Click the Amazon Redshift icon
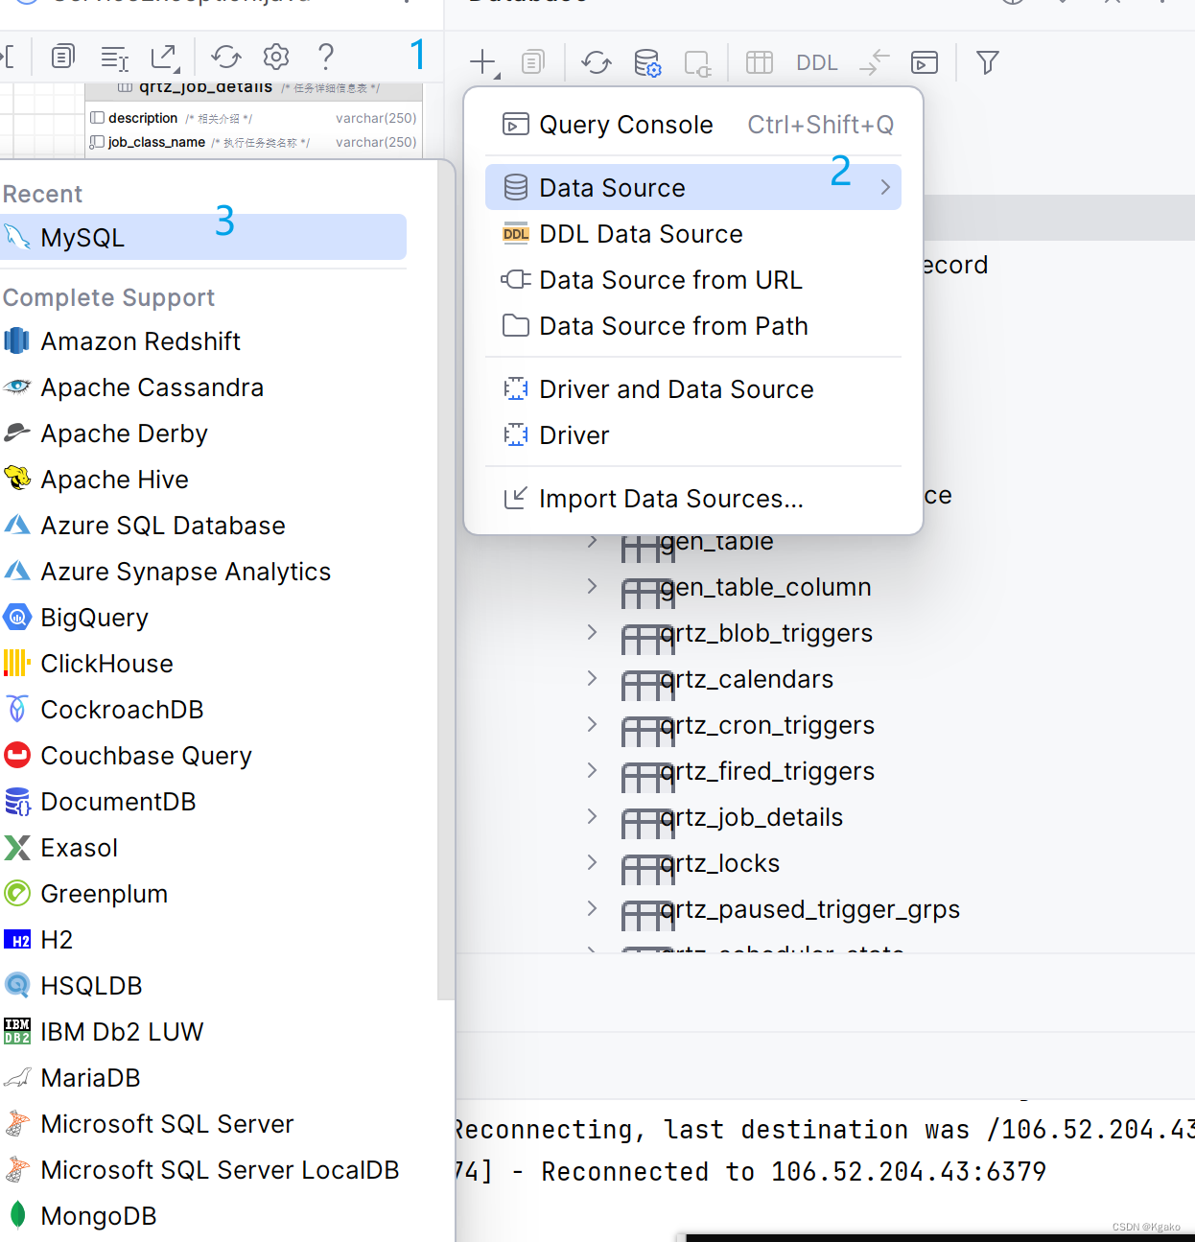Viewport: 1195px width, 1242px height. 17,340
